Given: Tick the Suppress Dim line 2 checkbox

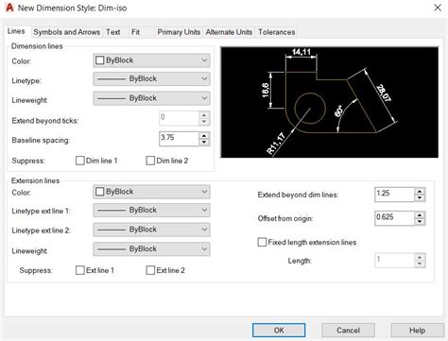Looking at the screenshot, I should pyautogui.click(x=150, y=161).
